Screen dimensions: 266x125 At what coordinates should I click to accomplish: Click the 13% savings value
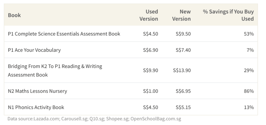249,107
